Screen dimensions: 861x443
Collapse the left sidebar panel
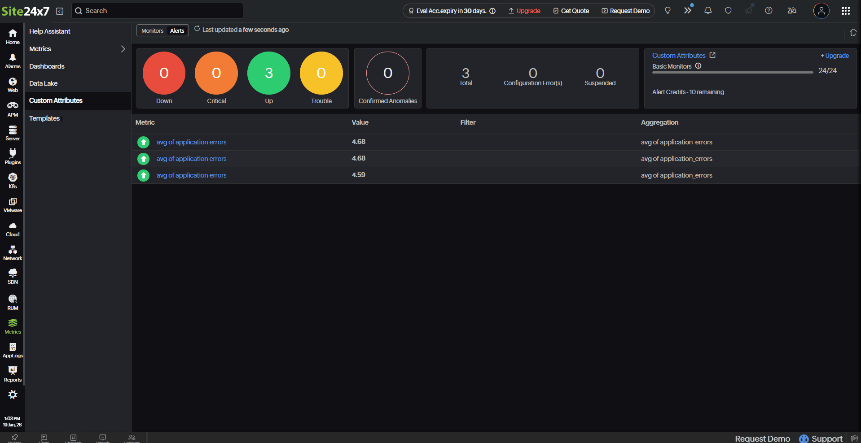60,11
